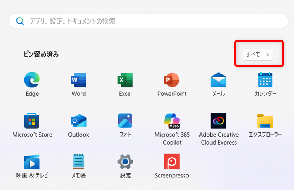Open the 設定 gear icon
Image resolution: width=294 pixels, height=190 pixels.
click(125, 162)
